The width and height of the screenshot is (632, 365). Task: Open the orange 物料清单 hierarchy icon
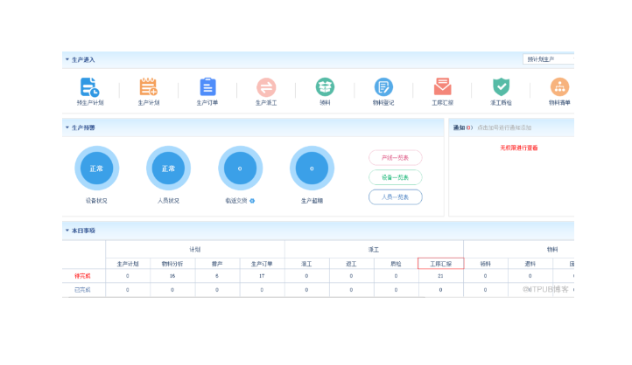point(559,86)
